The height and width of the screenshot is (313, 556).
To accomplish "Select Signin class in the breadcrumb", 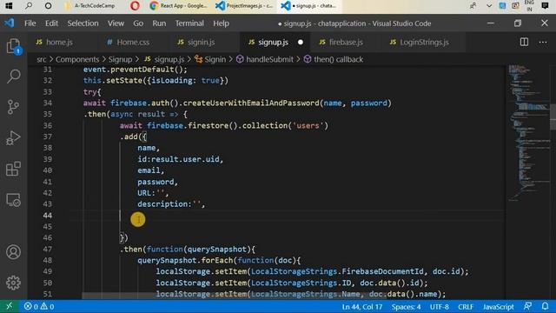I will (210, 59).
